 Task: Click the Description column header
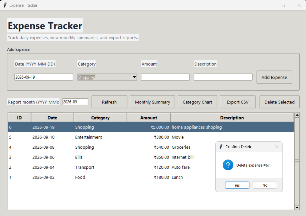click(x=232, y=118)
